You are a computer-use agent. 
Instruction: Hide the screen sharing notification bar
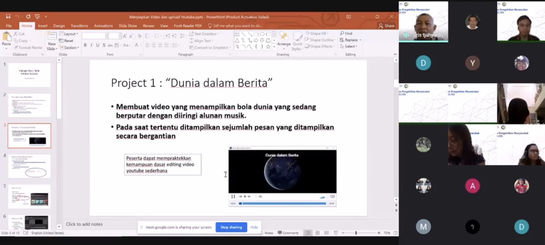[254, 227]
